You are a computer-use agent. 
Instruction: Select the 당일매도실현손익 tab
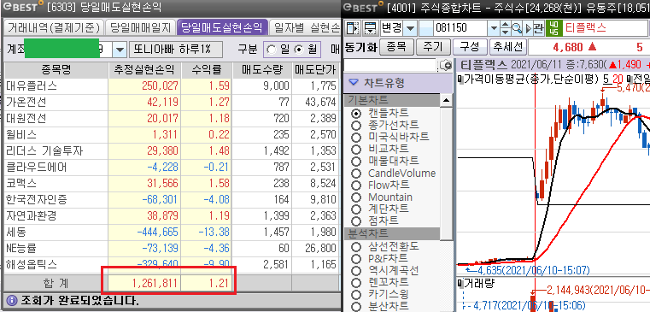click(x=223, y=28)
